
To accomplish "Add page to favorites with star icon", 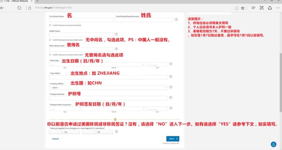I will coord(242,8).
